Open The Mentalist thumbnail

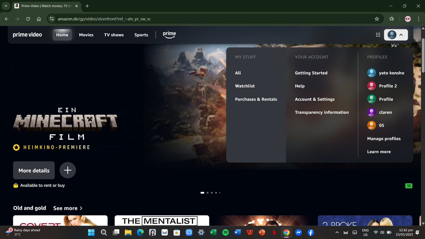click(162, 220)
